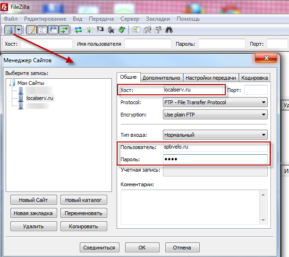Screen dimensions: 289x257
Task: Click comments scrollbar down arrow
Action: [263, 220]
